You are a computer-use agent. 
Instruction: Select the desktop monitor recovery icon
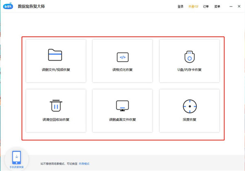coord(122,106)
